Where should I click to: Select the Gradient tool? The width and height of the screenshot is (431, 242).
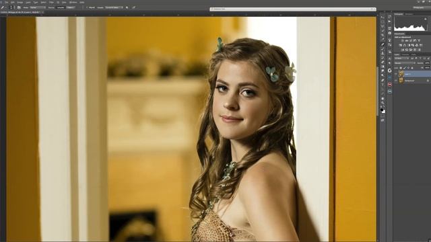(x=383, y=67)
